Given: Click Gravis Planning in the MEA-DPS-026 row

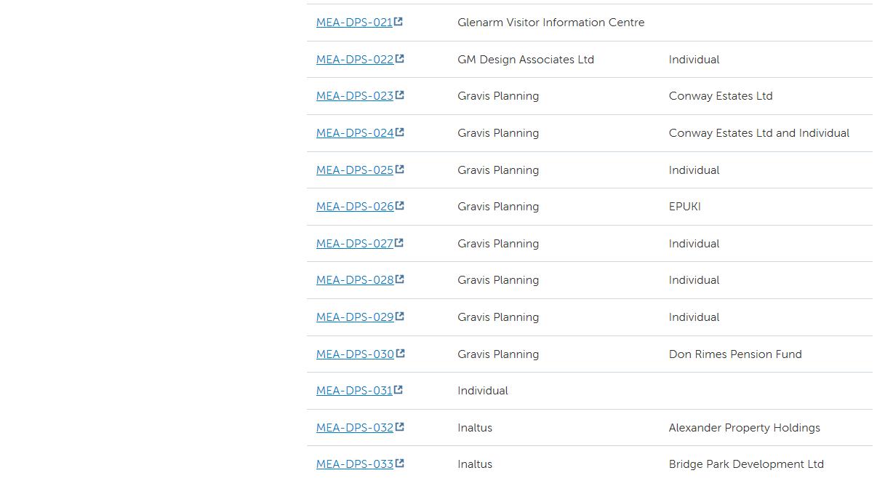Looking at the screenshot, I should point(498,207).
